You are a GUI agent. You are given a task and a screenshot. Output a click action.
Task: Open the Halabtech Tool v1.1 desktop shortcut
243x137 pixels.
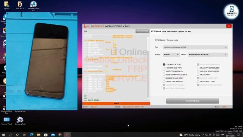[33, 6]
